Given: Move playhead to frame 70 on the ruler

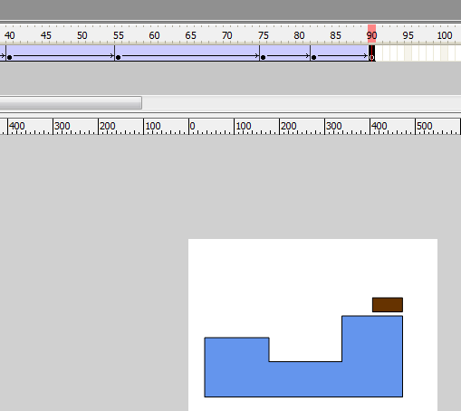Looking at the screenshot, I should [226, 35].
